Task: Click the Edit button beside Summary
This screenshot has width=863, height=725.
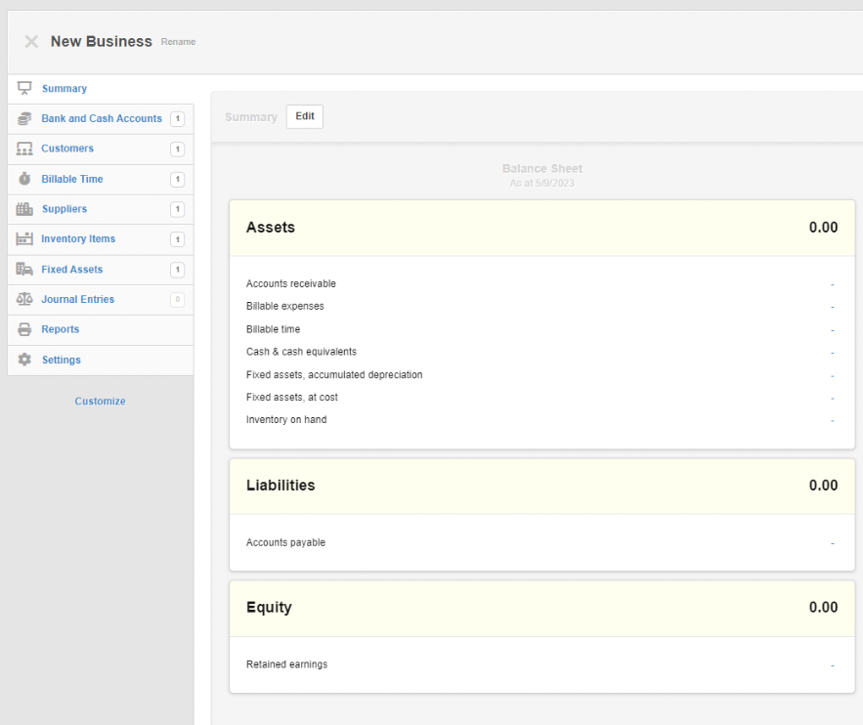Action: pos(305,116)
